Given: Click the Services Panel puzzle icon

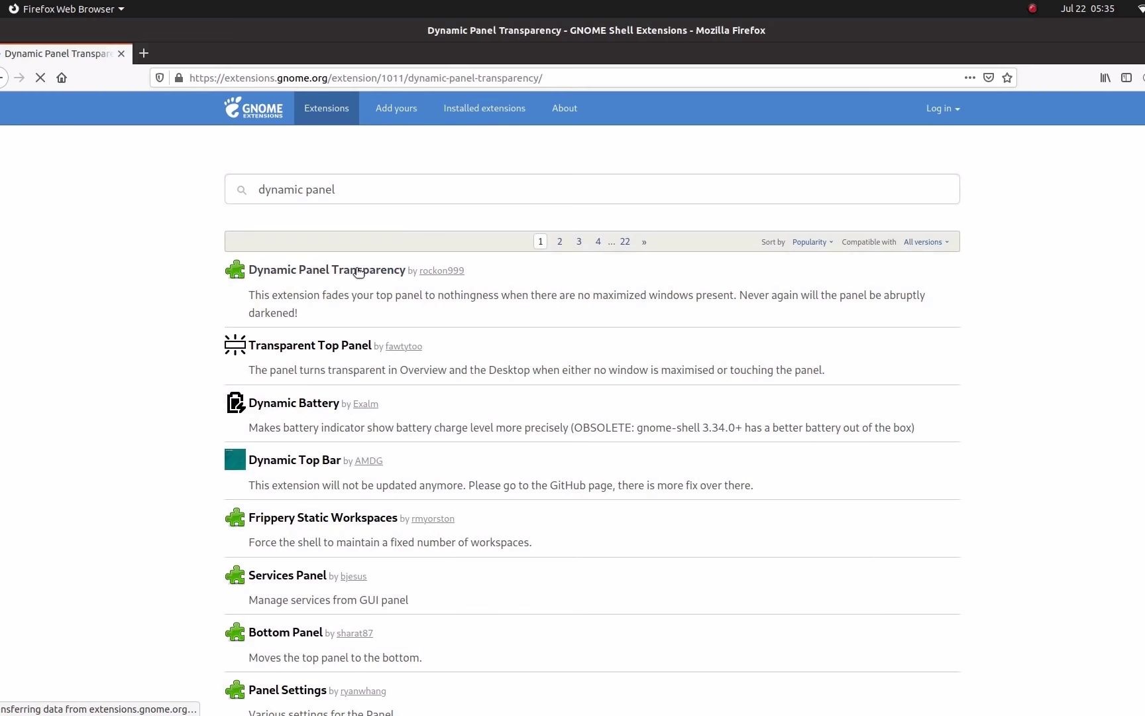Looking at the screenshot, I should (235, 575).
